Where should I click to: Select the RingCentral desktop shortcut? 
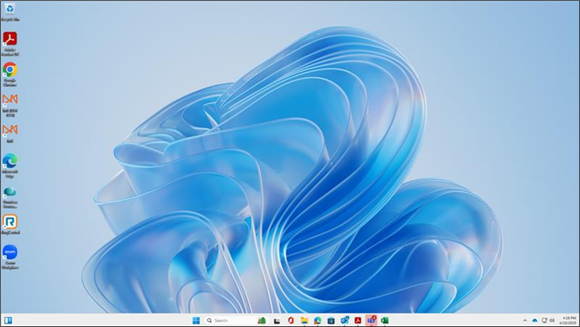(x=9, y=222)
